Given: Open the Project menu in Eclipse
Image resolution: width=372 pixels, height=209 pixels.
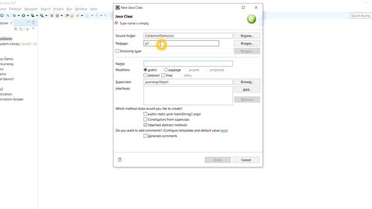Looking at the screenshot, I should (58, 9).
